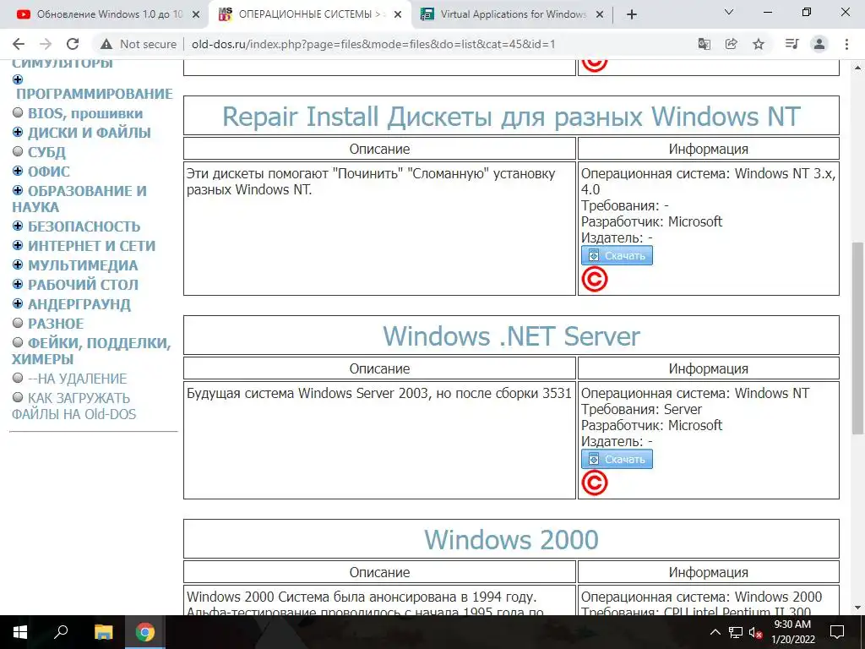The image size is (865, 649).
Task: Open the МУЛЬТИМЕДИА category link
Action: click(x=83, y=265)
